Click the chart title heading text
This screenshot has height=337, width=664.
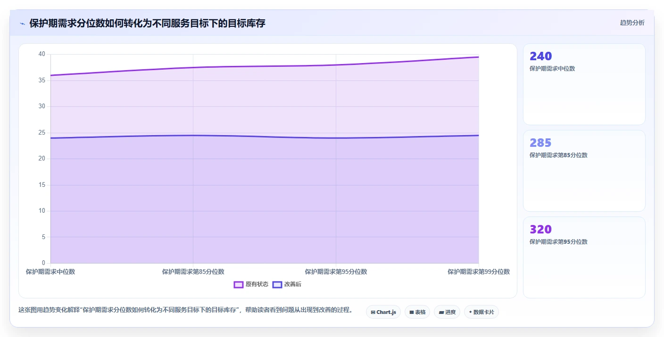(147, 24)
